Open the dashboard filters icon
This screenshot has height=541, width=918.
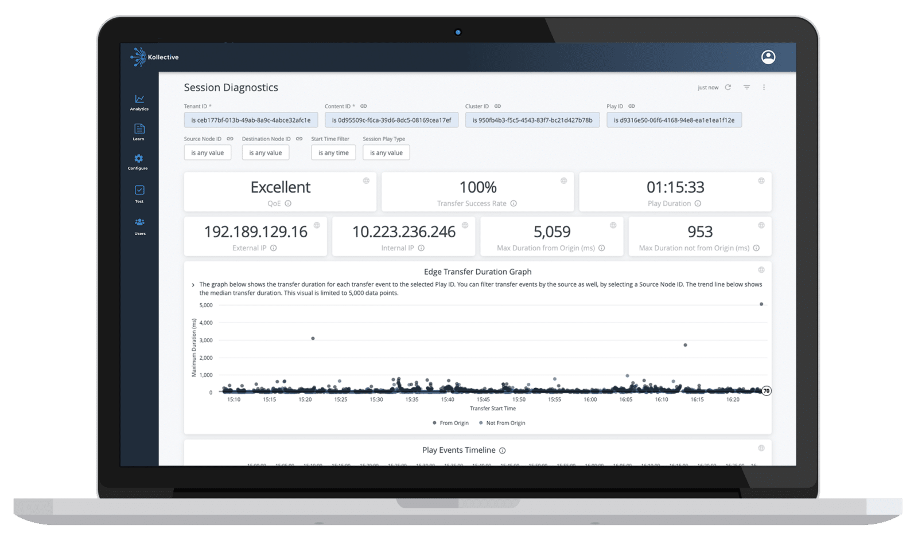coord(746,87)
